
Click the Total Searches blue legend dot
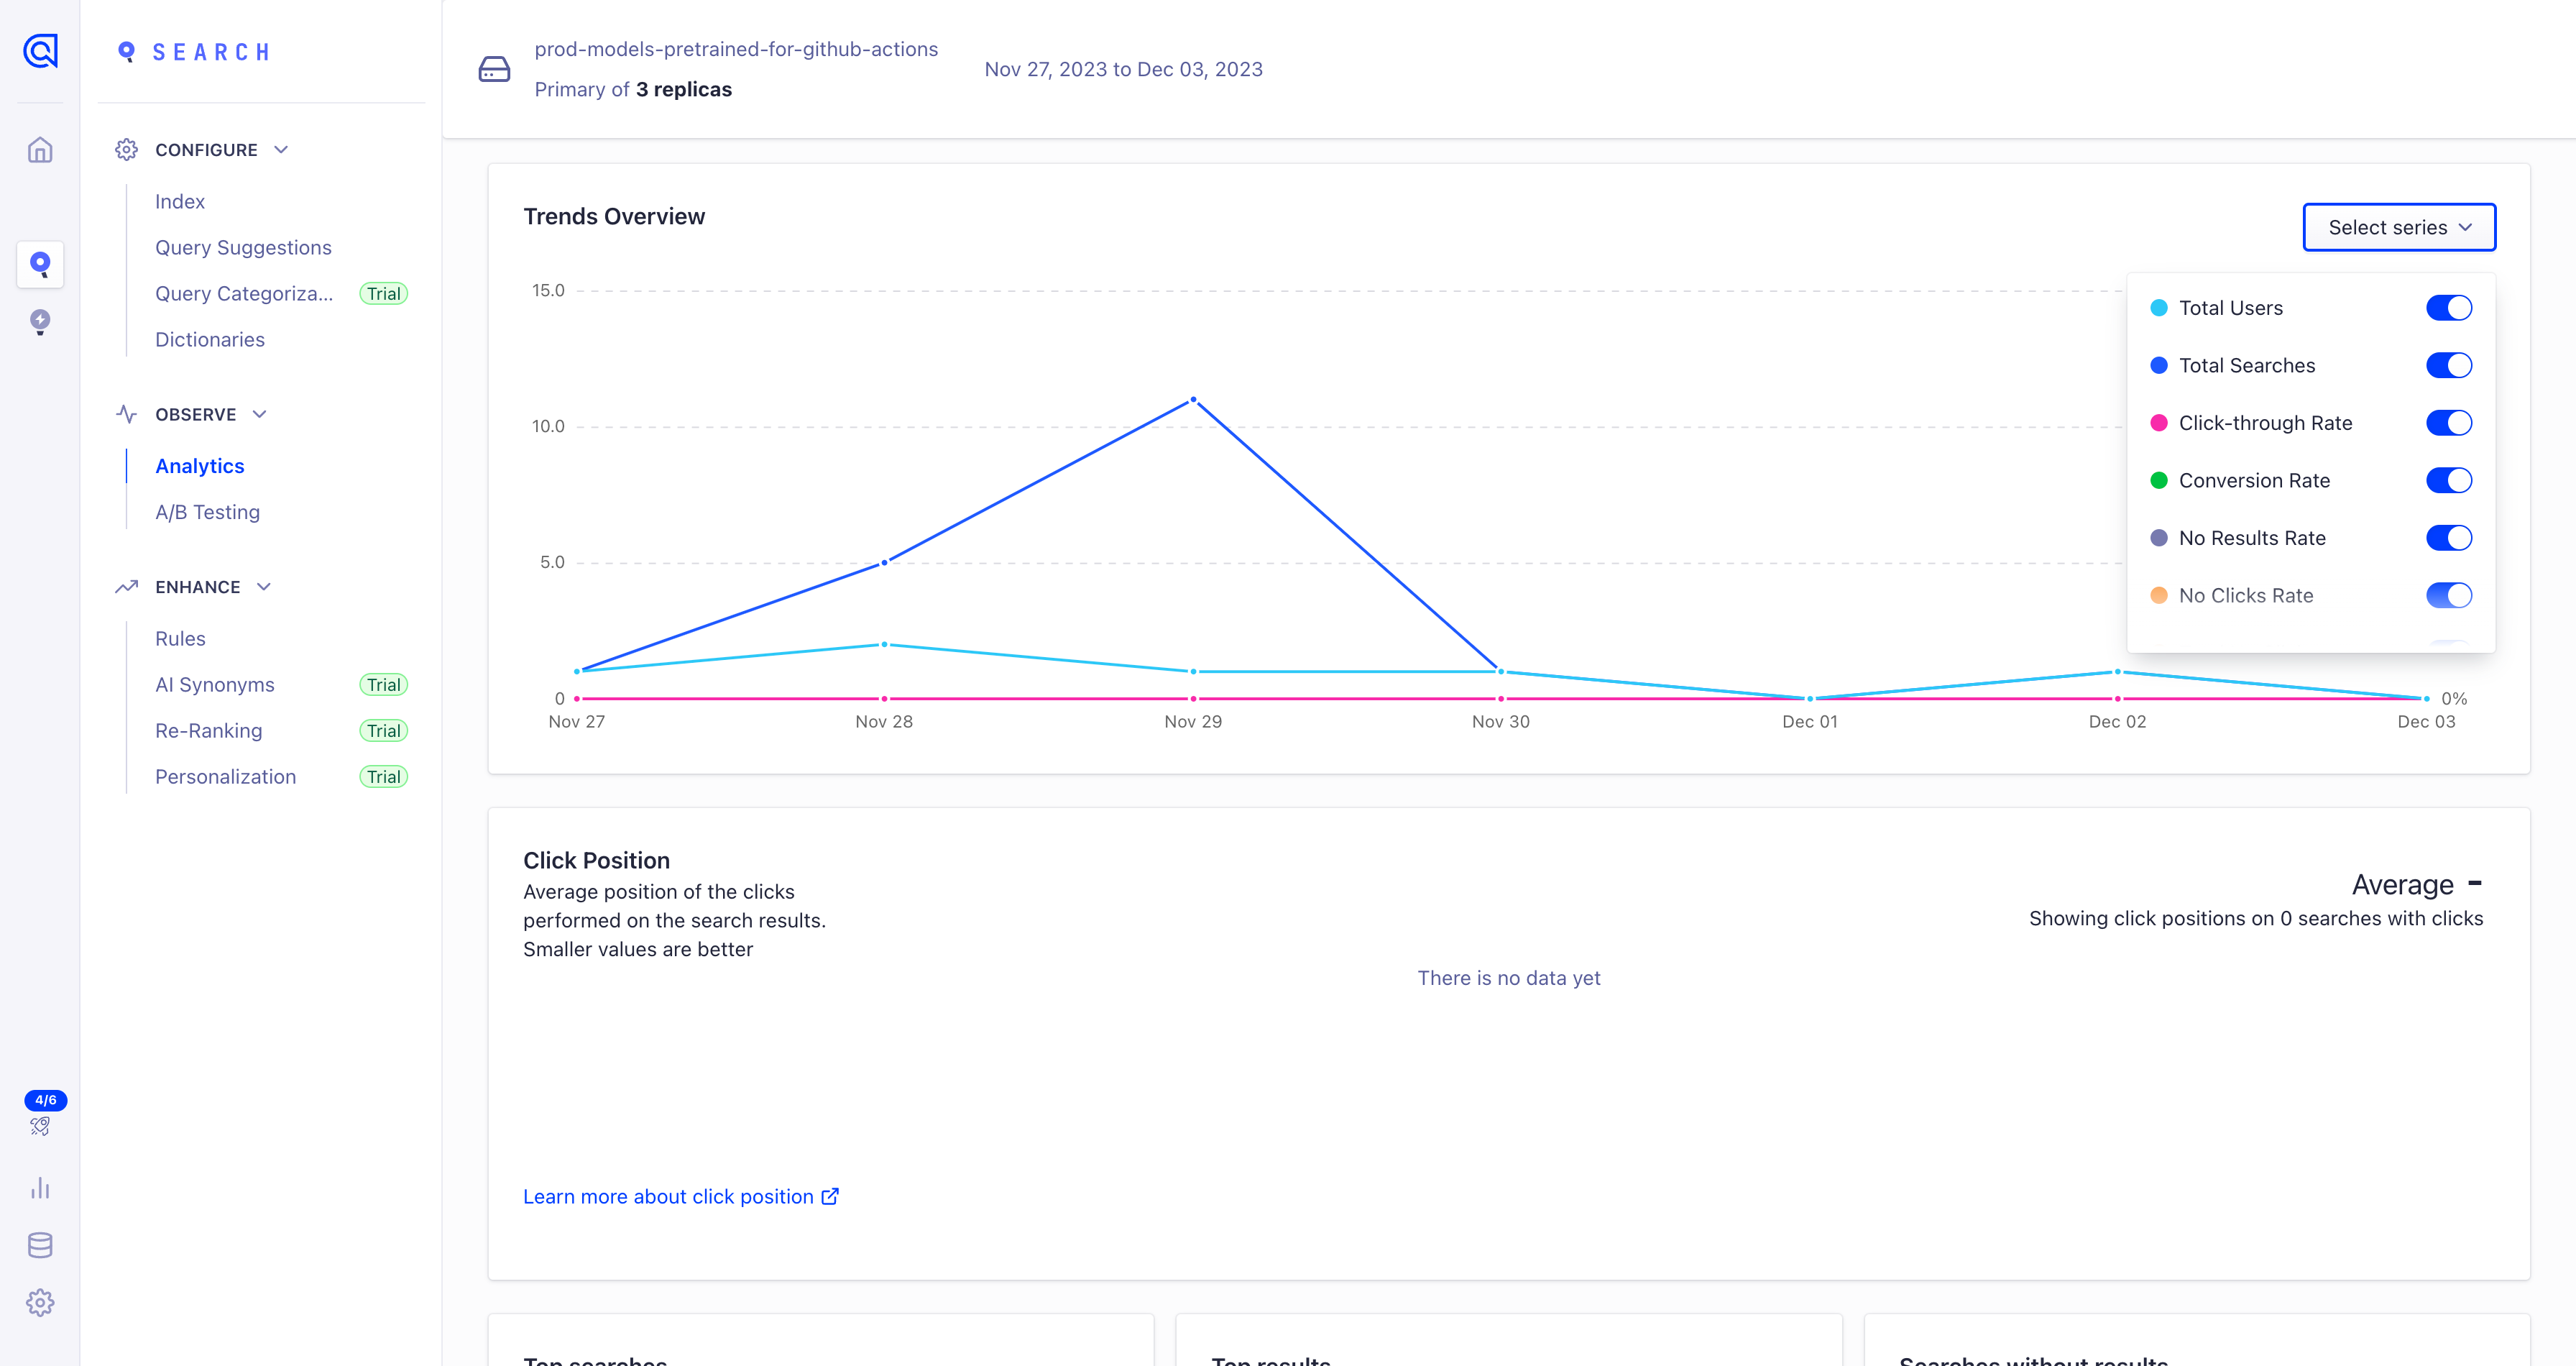tap(2159, 365)
